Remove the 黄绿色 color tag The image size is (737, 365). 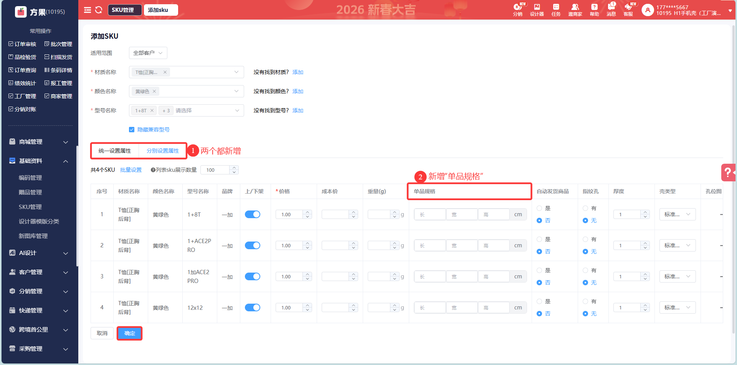coord(154,91)
